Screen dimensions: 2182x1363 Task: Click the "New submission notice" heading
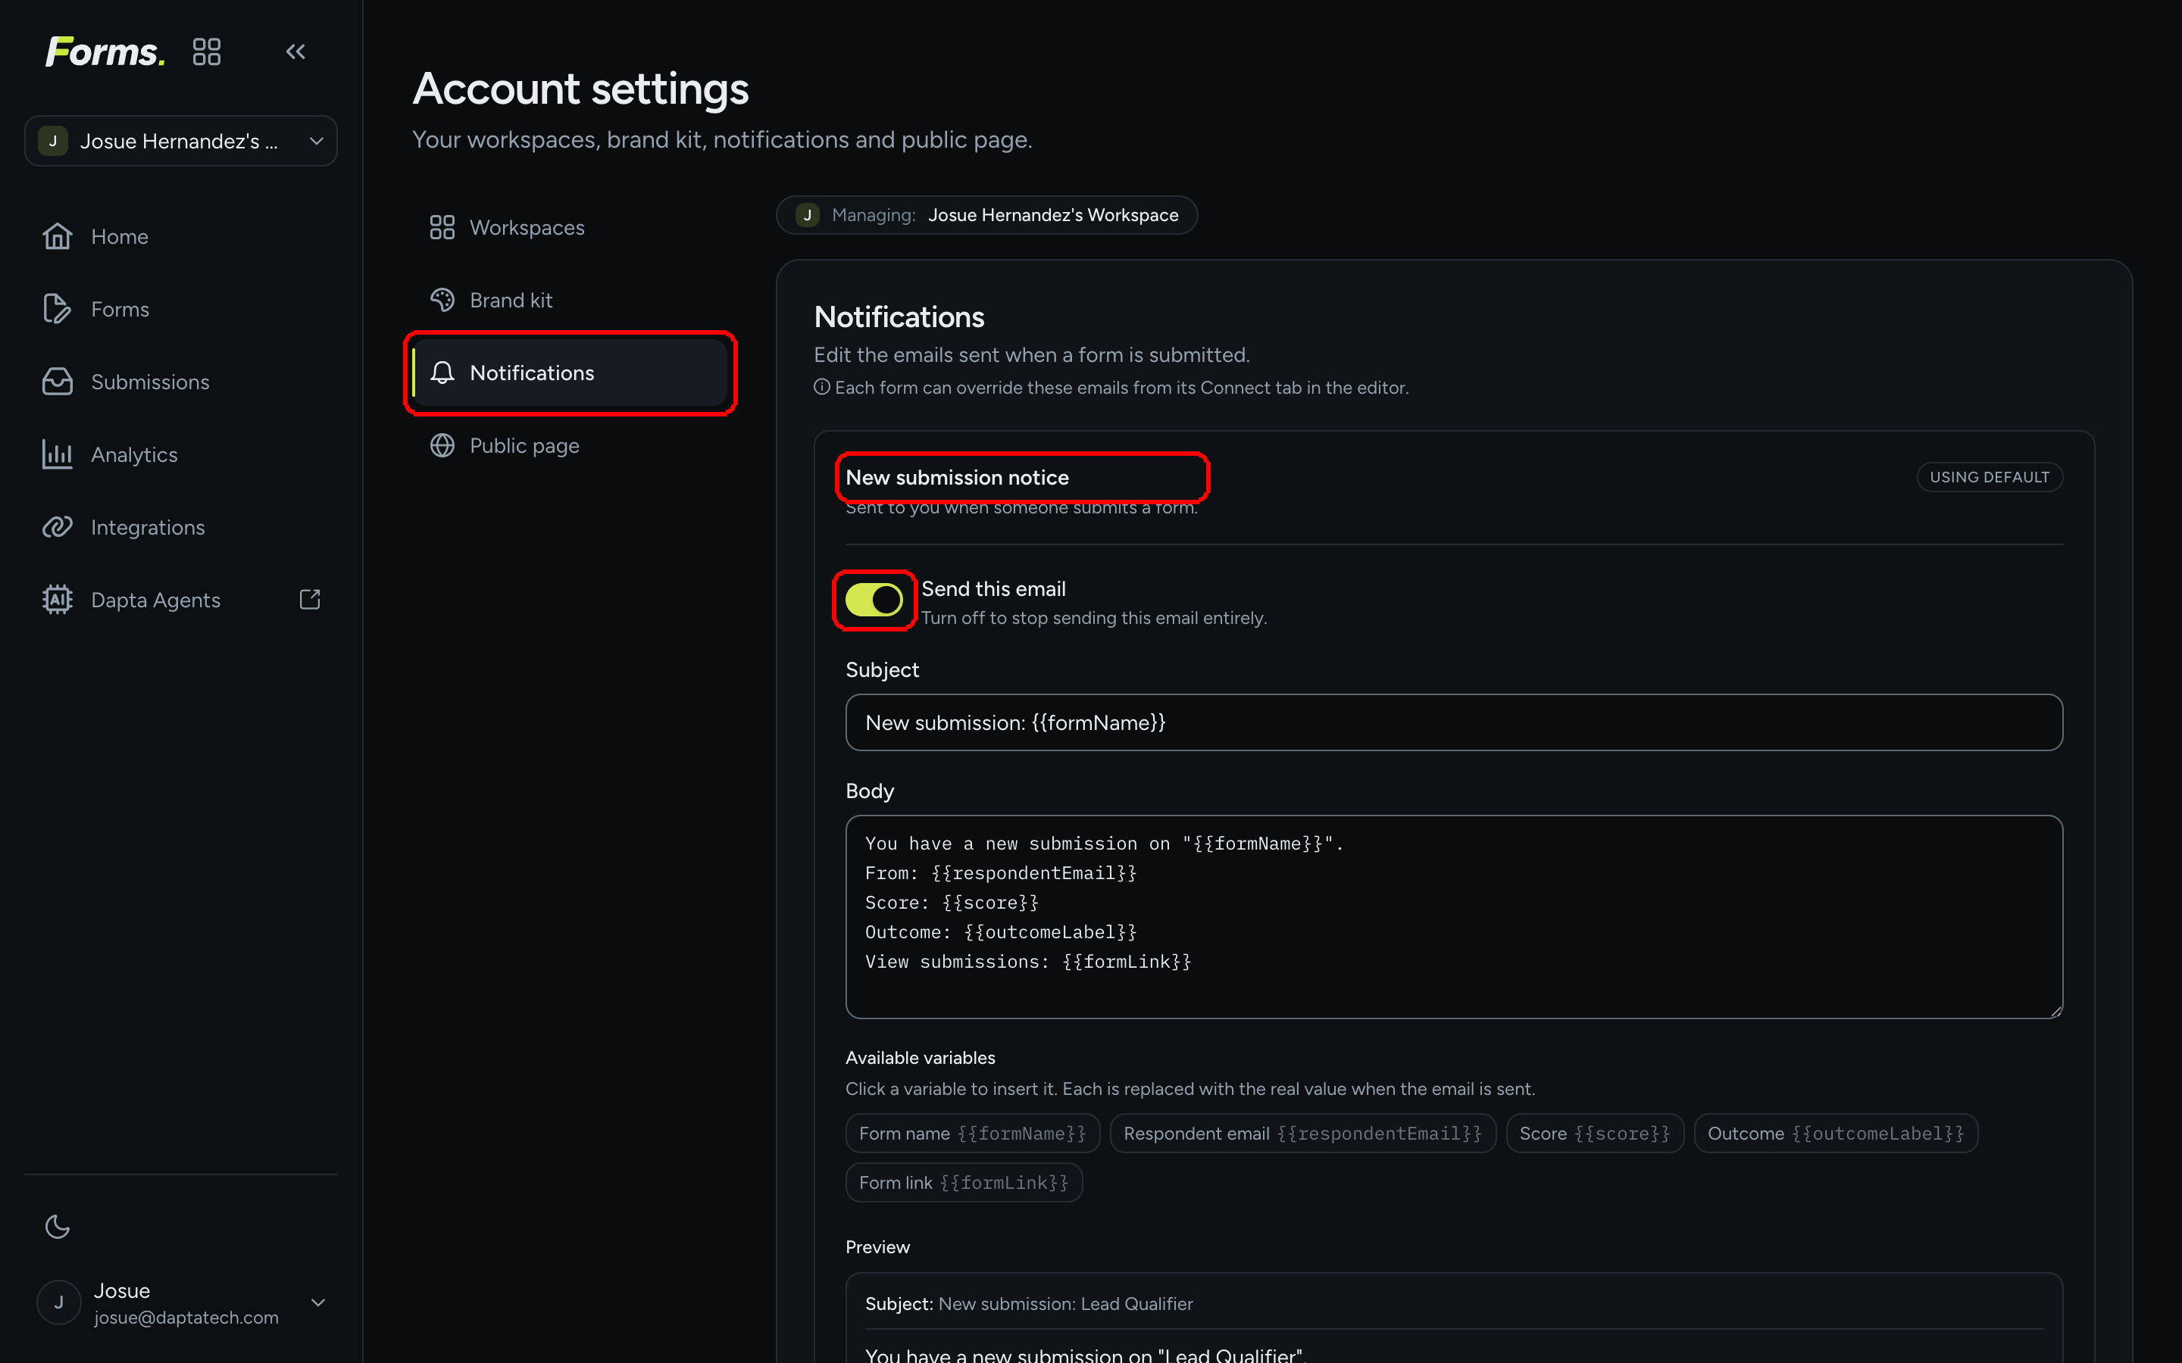957,477
